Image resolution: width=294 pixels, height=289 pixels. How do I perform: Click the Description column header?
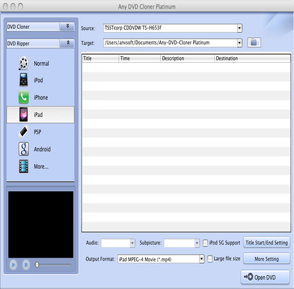point(188,58)
